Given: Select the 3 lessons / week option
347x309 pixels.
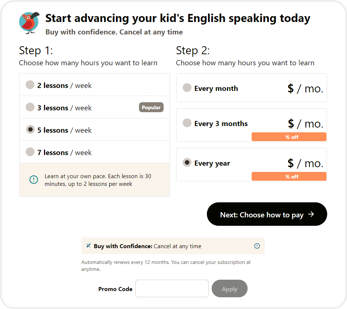Looking at the screenshot, I should [x=30, y=107].
